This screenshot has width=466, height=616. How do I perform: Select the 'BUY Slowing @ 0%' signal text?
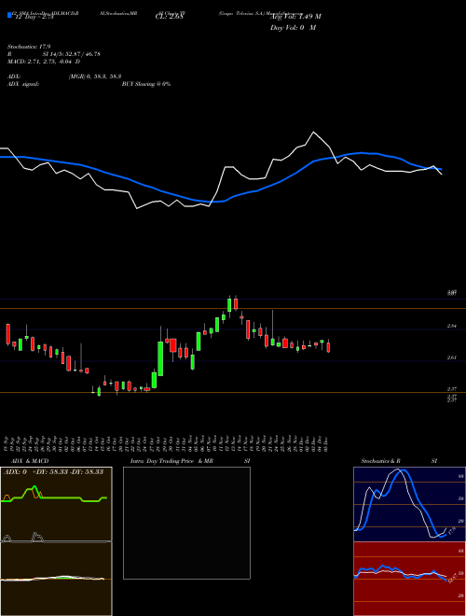click(146, 84)
